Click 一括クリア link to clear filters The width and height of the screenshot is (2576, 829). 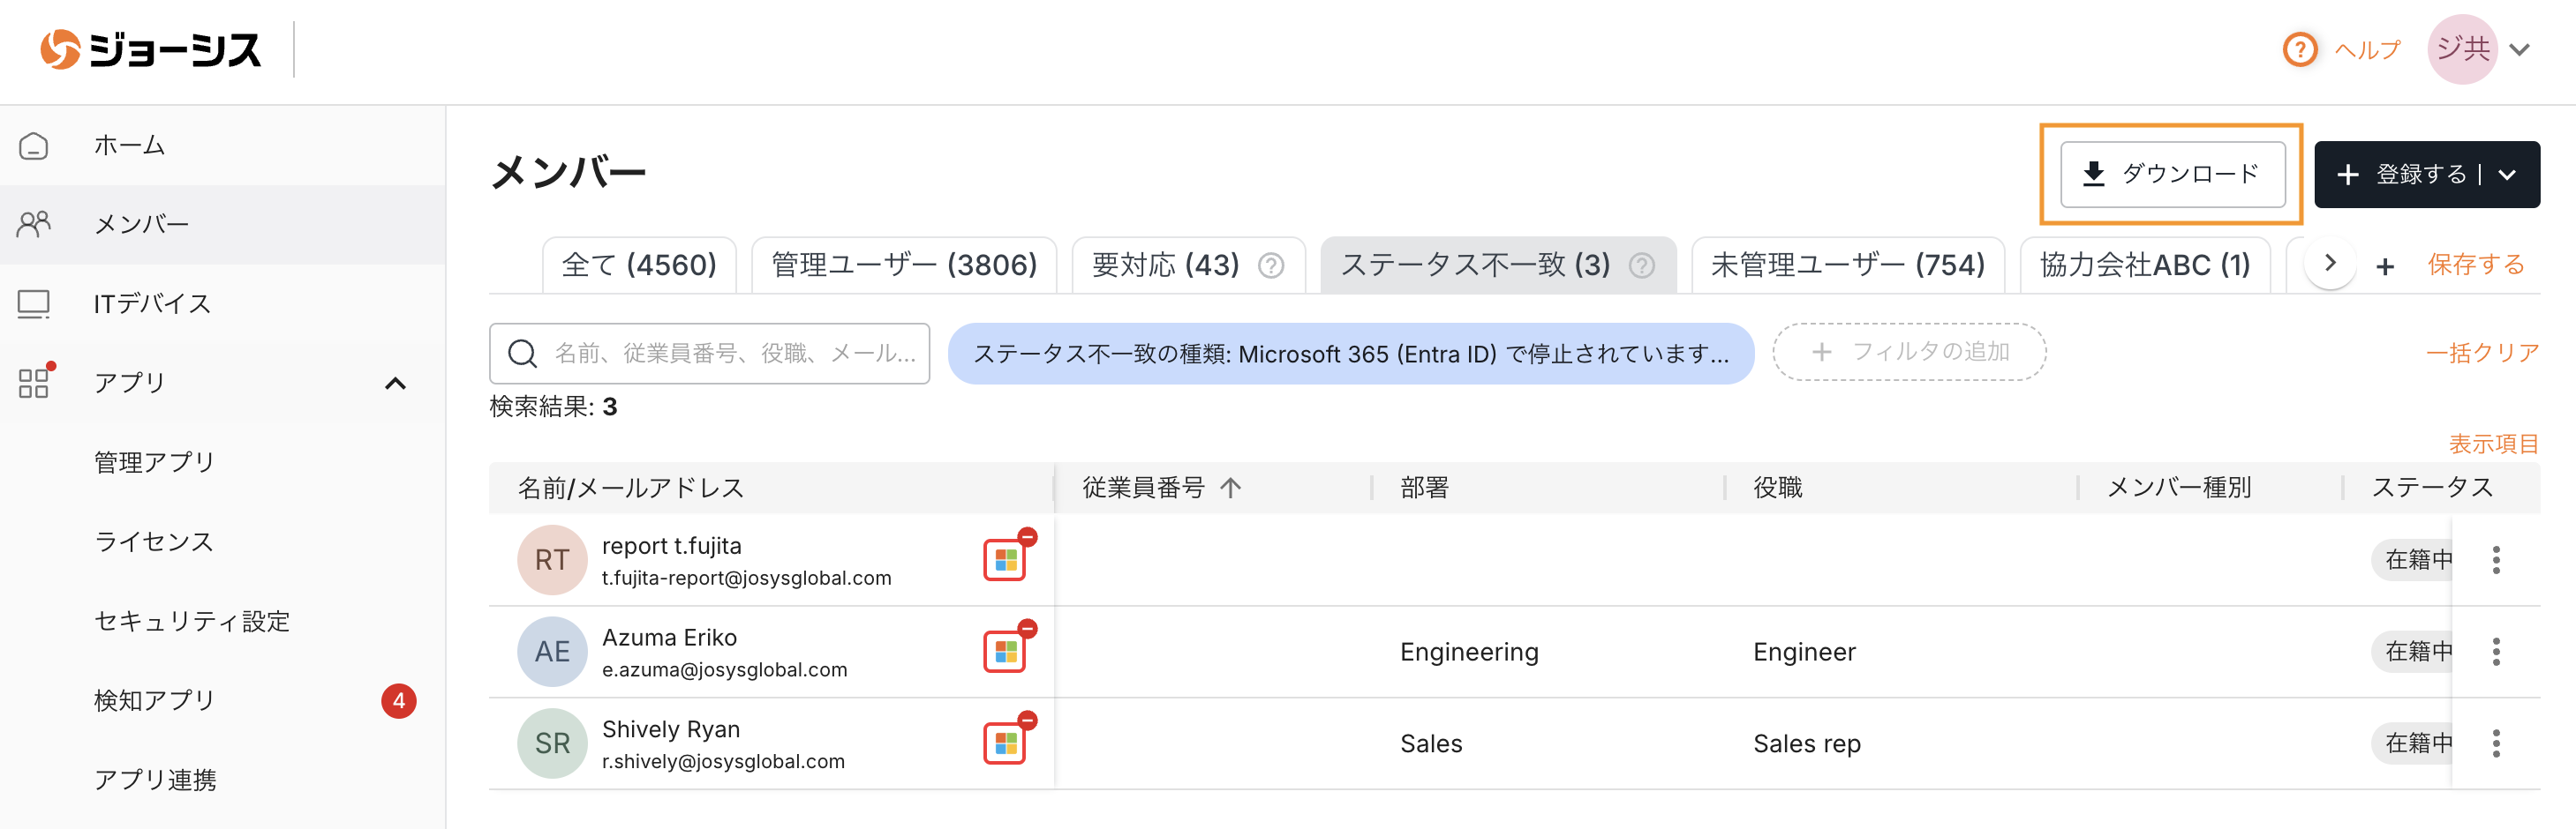[x=2481, y=353]
